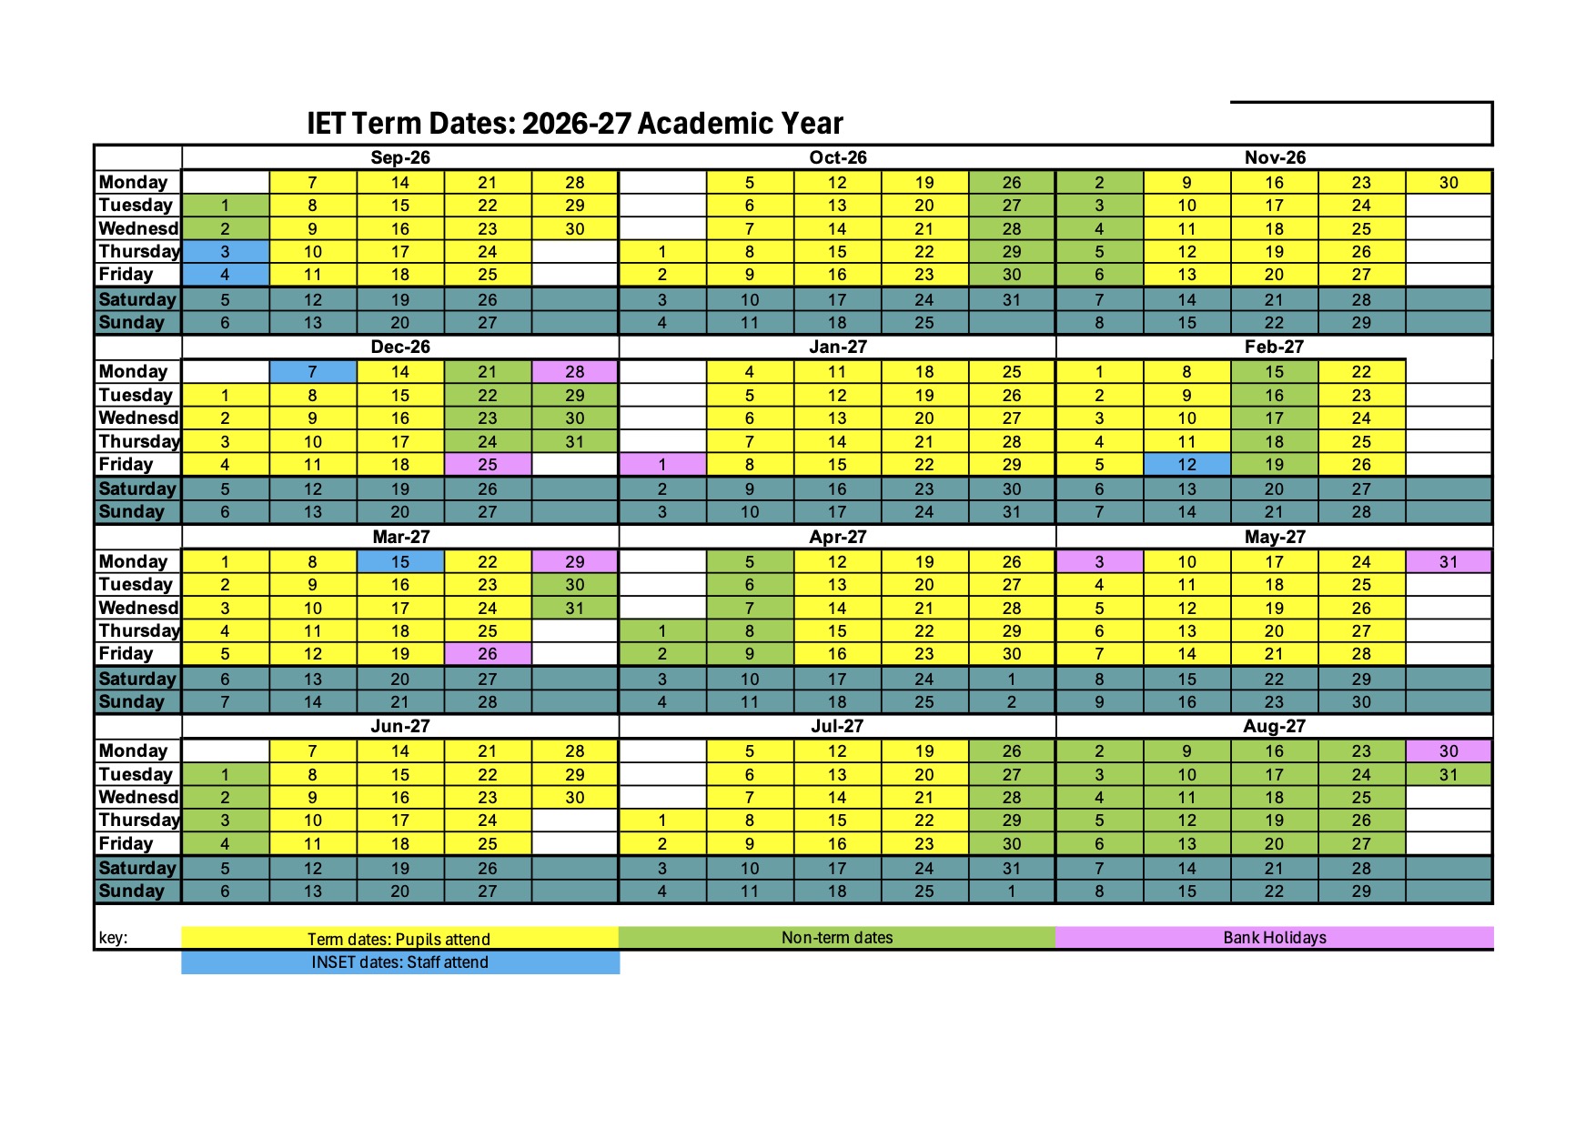Click the blue INSET dates legend swatch
Viewport: 1595px width, 1128px height.
point(399,962)
